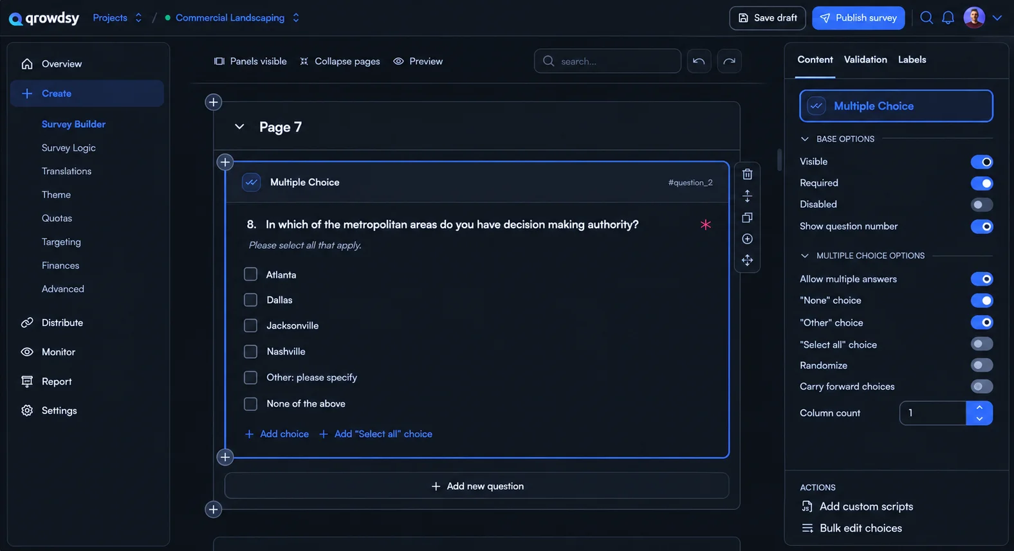Duplicate the question with the copy icon
The image size is (1014, 551).
pyautogui.click(x=747, y=217)
